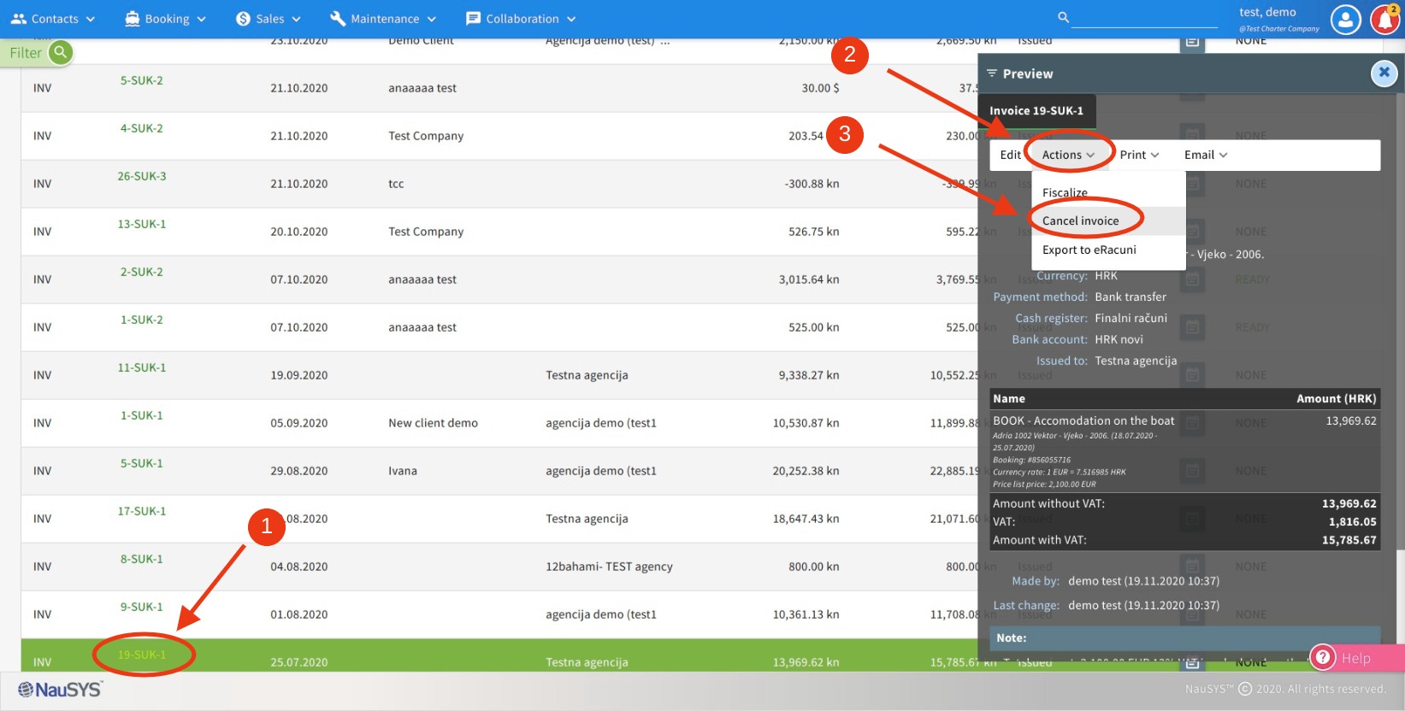Open invoice 2-SUK-2 link
This screenshot has width=1405, height=711.
tap(141, 272)
